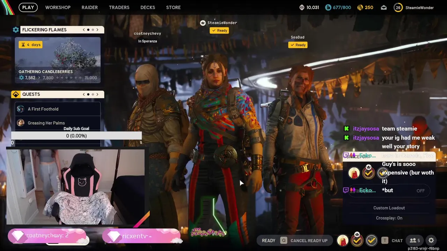447x251 pixels.
Task: Open the squad list showing 5 members
Action: [x=415, y=241]
